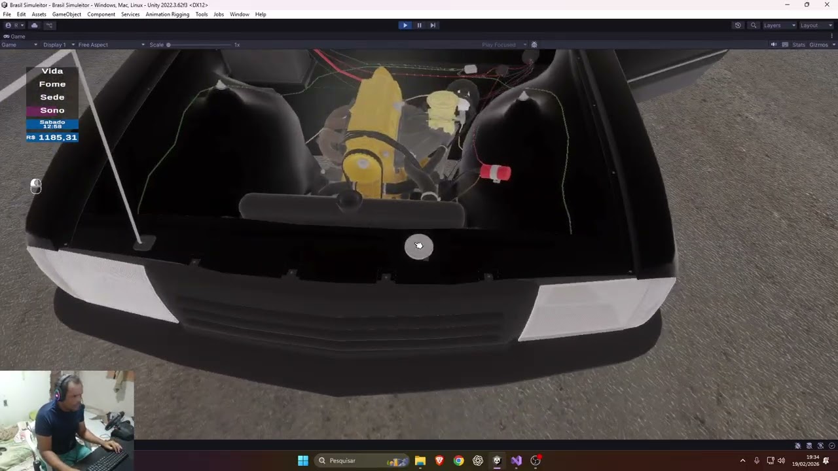Open the Play Focused dropdown
This screenshot has height=471, width=838.
tap(504, 44)
